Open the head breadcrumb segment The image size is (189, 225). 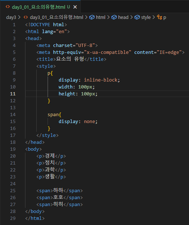click(x=123, y=17)
